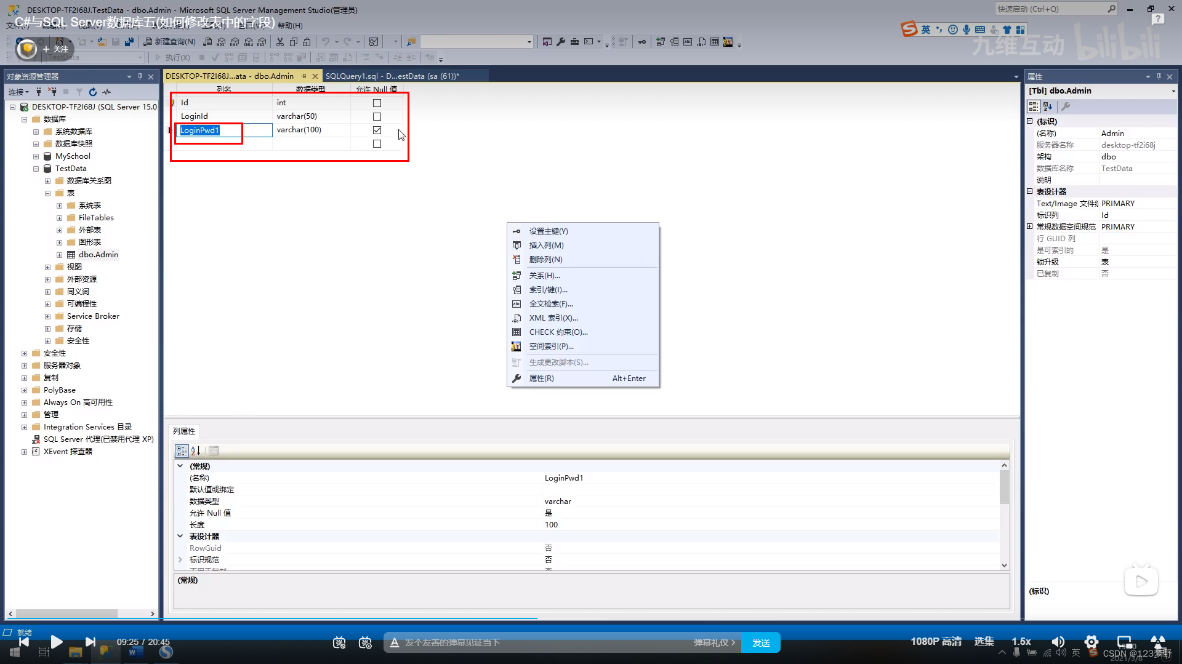Click the Save All icon
The image size is (1182, 664).
(129, 42)
